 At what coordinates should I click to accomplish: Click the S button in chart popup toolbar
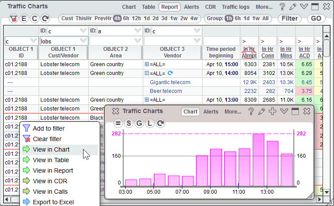129,124
